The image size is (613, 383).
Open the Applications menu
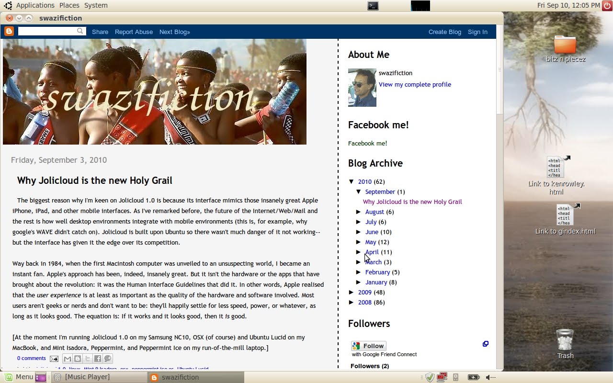click(x=35, y=5)
